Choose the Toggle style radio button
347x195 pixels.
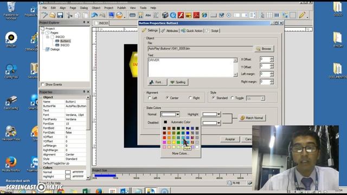(x=232, y=97)
